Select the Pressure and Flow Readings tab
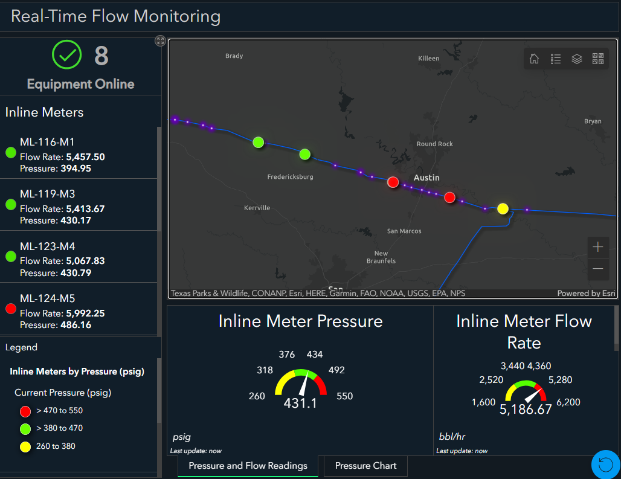621x479 pixels. pyautogui.click(x=248, y=466)
